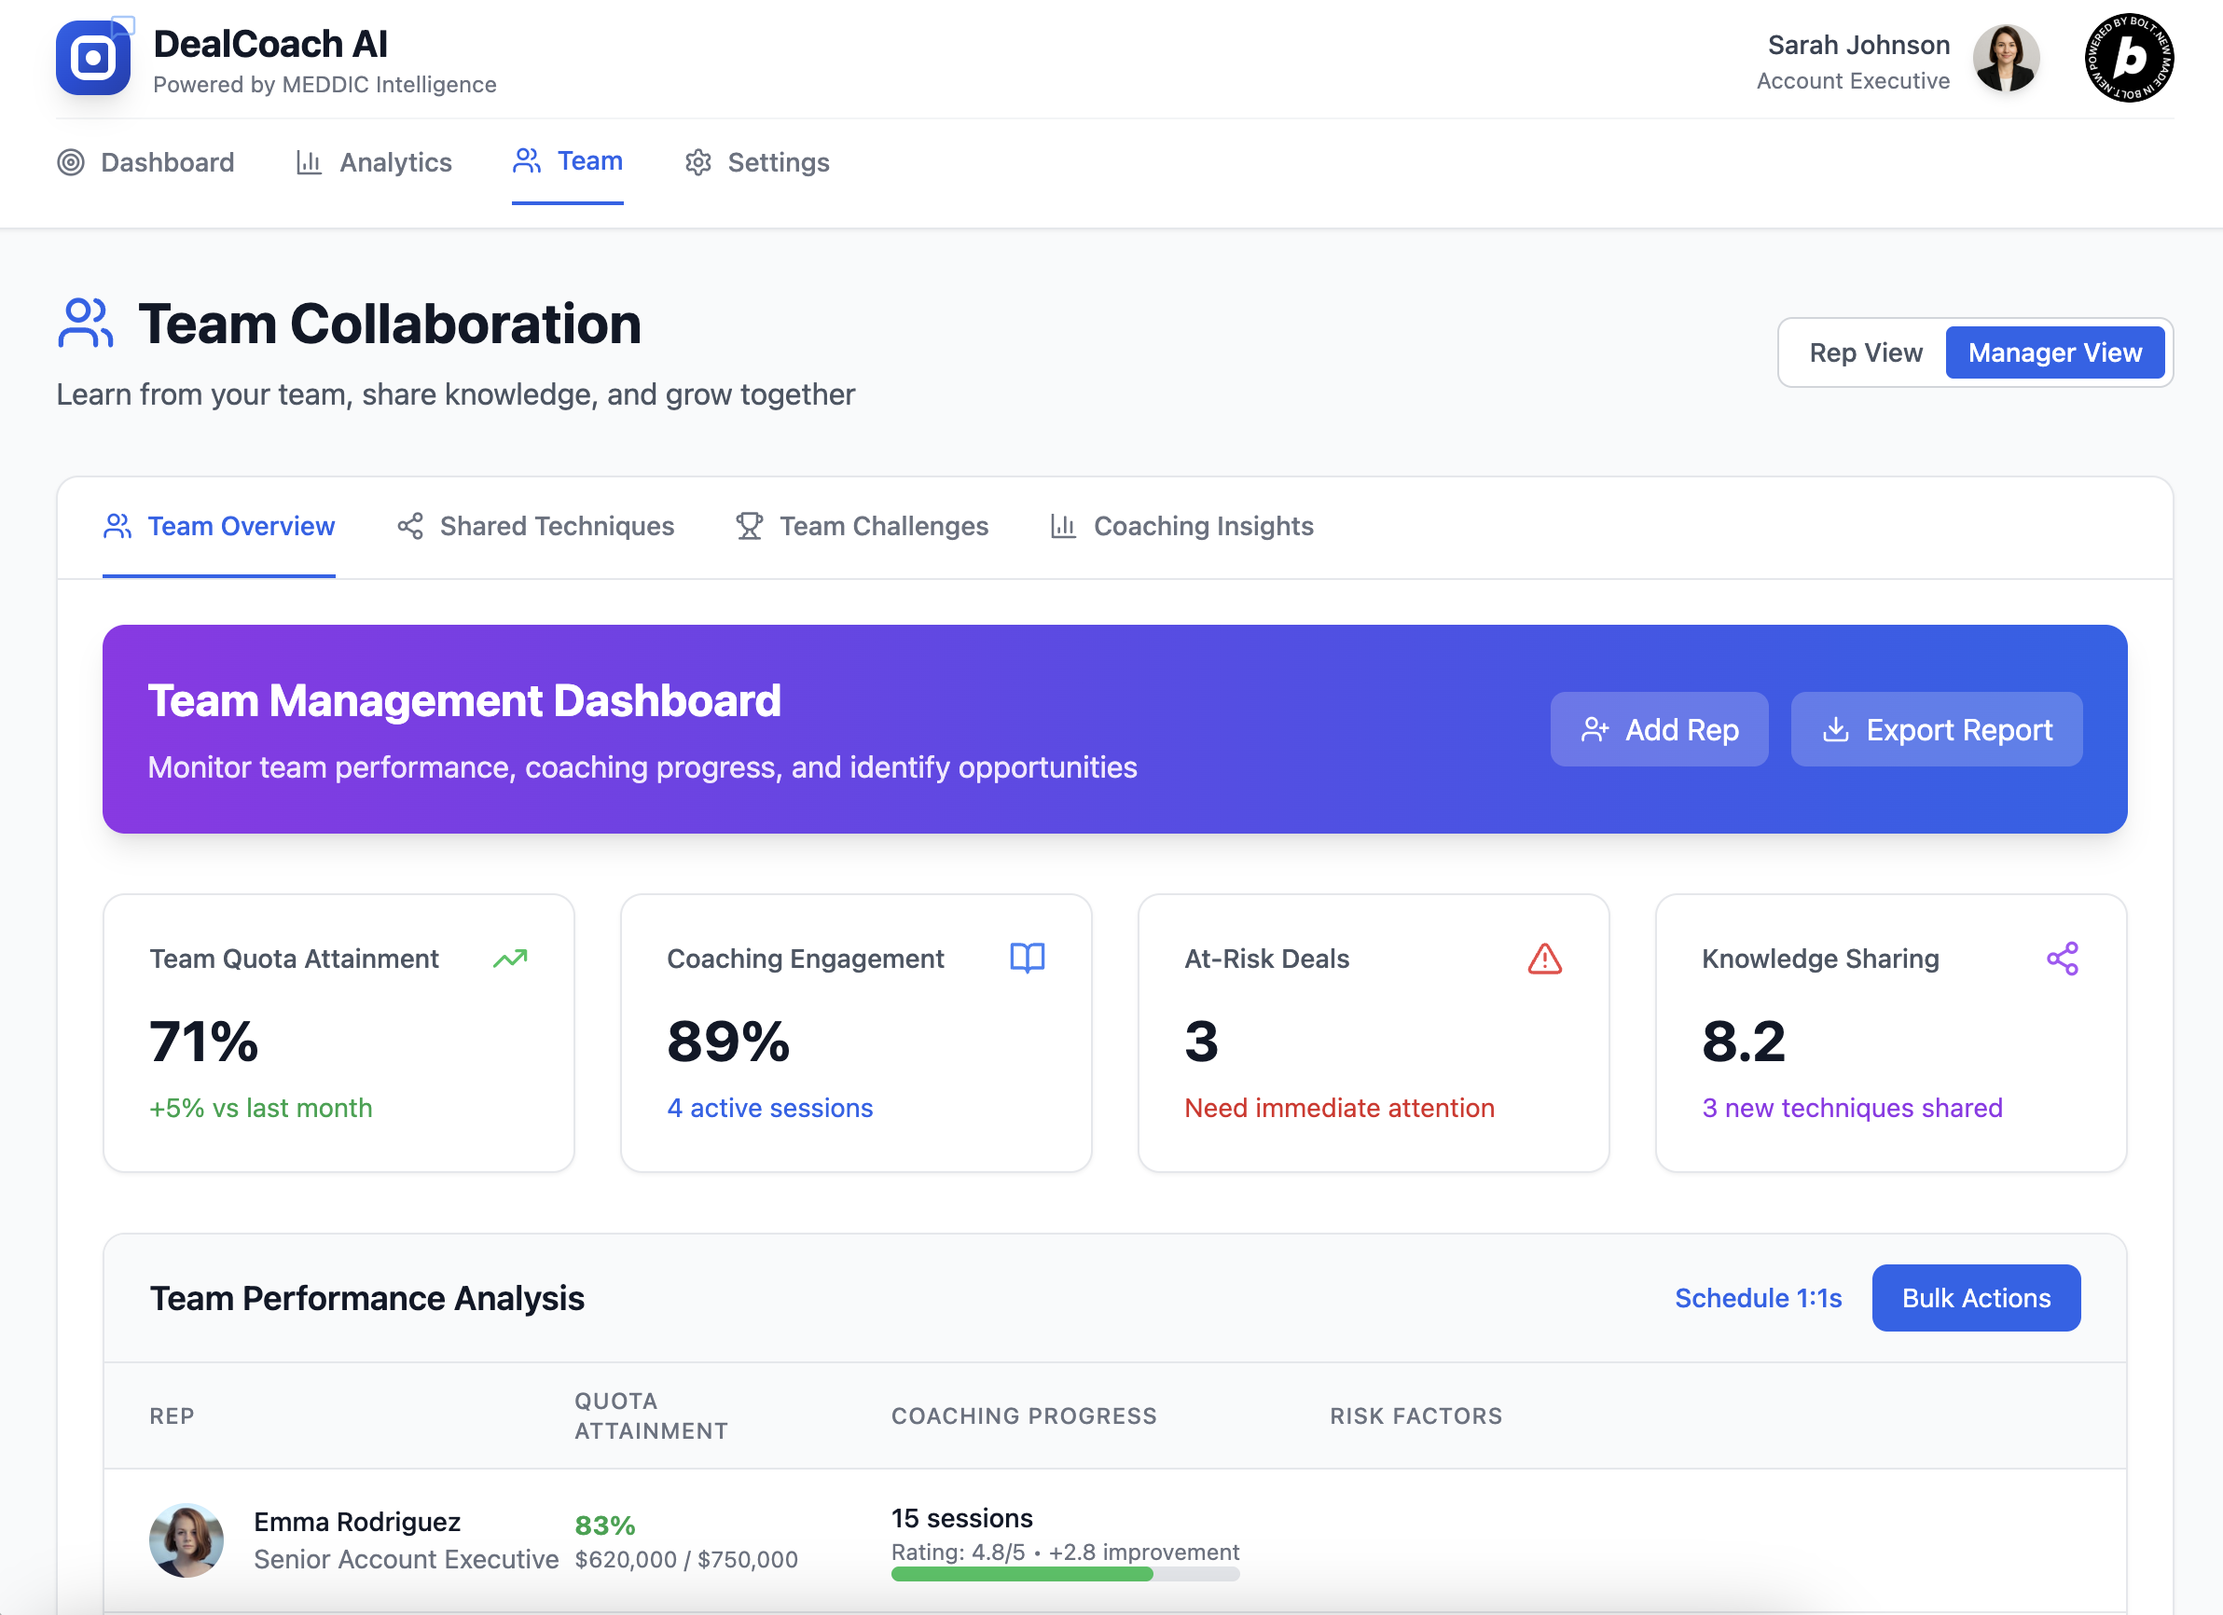Switch to Rep View
Viewport: 2223px width, 1615px height.
point(1865,352)
